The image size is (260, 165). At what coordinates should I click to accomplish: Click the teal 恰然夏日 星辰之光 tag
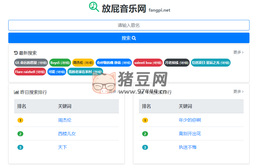click(211, 62)
